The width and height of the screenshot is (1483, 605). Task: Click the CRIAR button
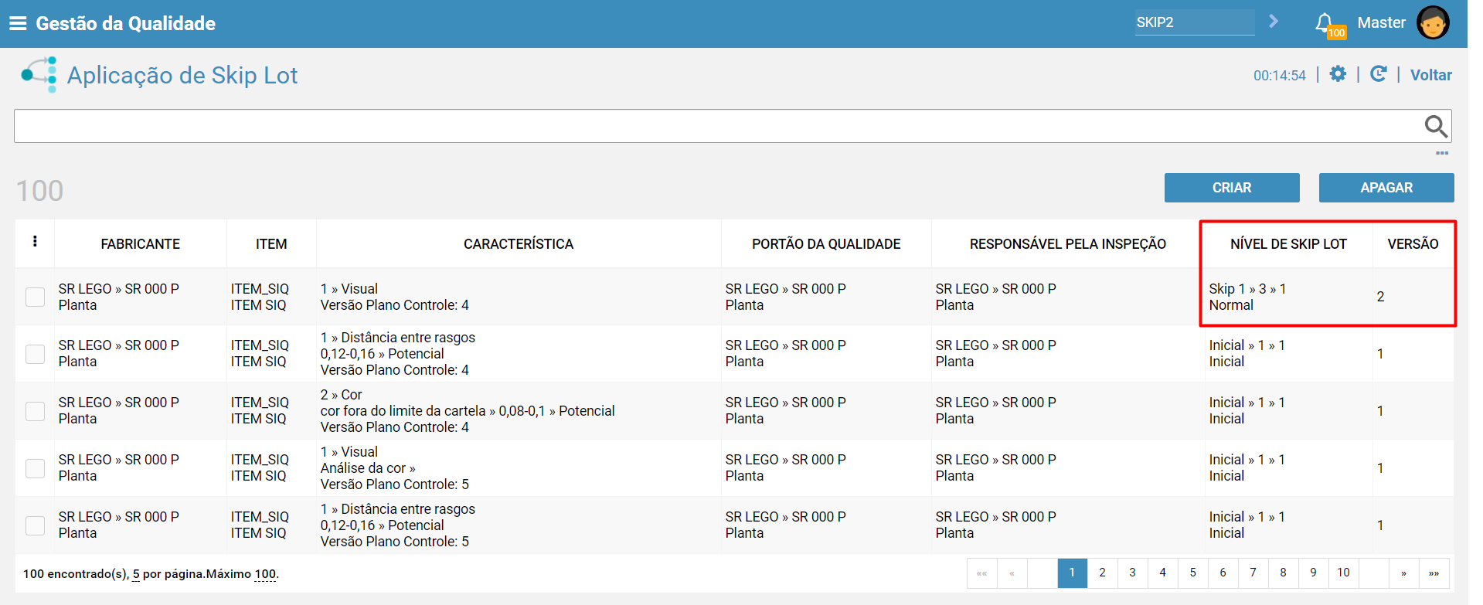tap(1232, 188)
